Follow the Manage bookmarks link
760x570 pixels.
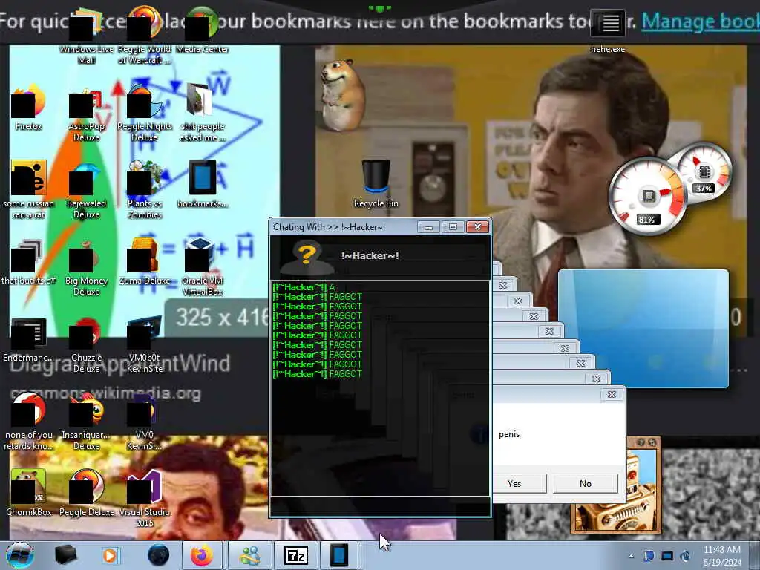701,22
